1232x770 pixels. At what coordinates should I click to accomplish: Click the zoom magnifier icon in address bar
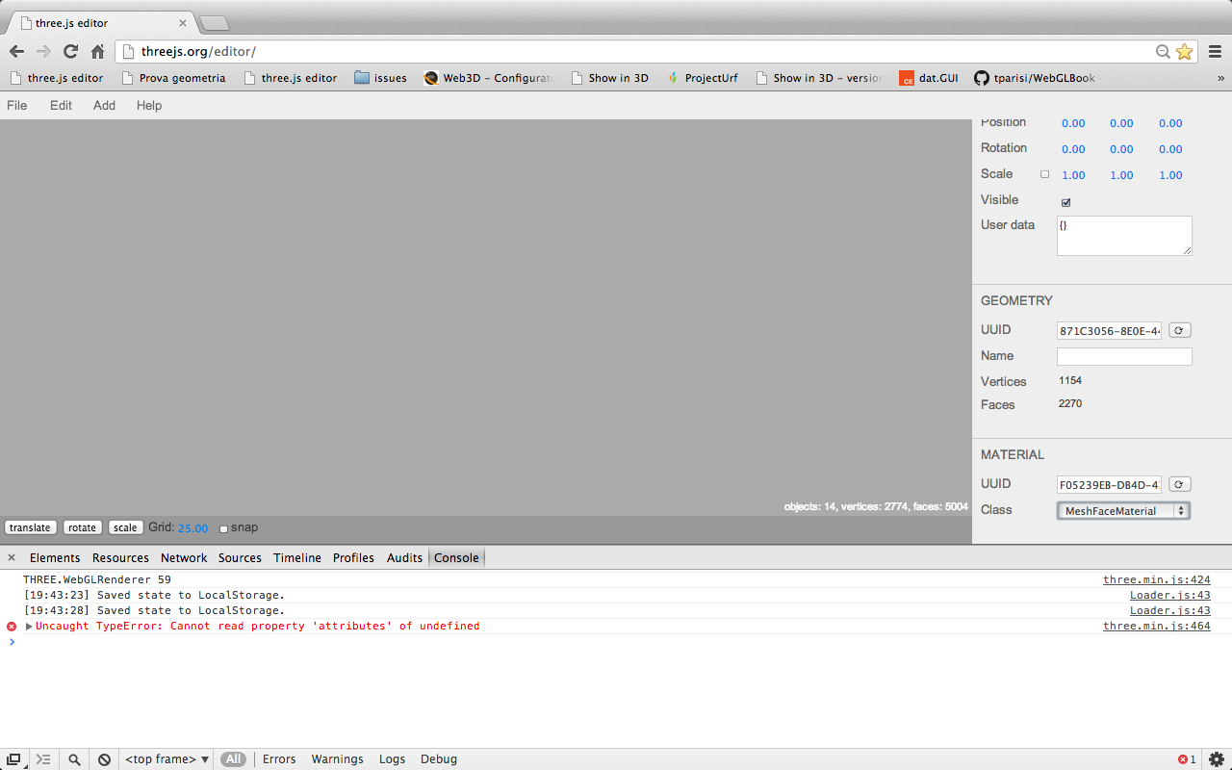(x=1163, y=52)
